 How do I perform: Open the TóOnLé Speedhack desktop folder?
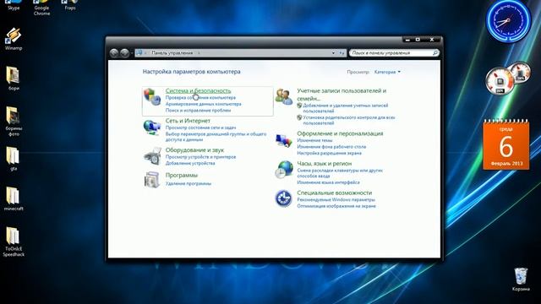pyautogui.click(x=14, y=242)
